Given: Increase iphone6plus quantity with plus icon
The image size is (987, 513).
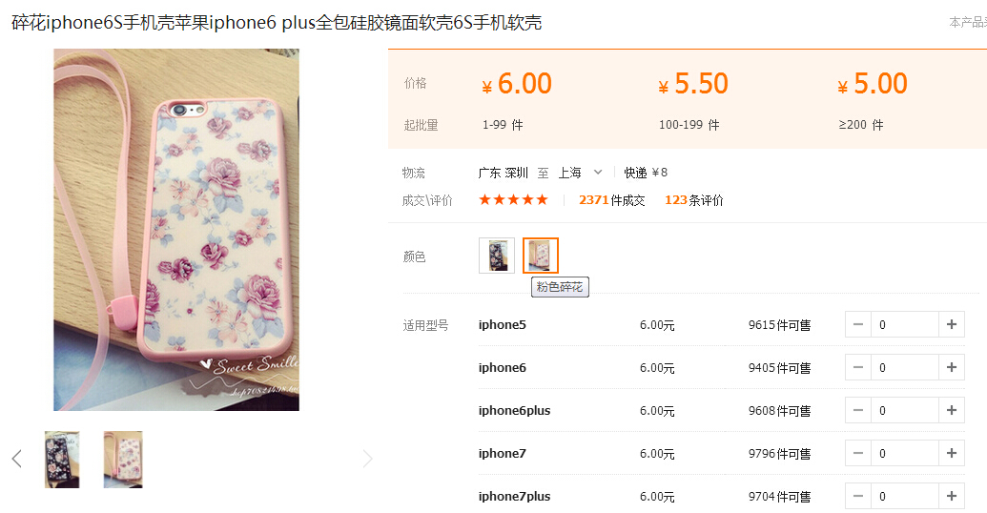Looking at the screenshot, I should (x=951, y=410).
